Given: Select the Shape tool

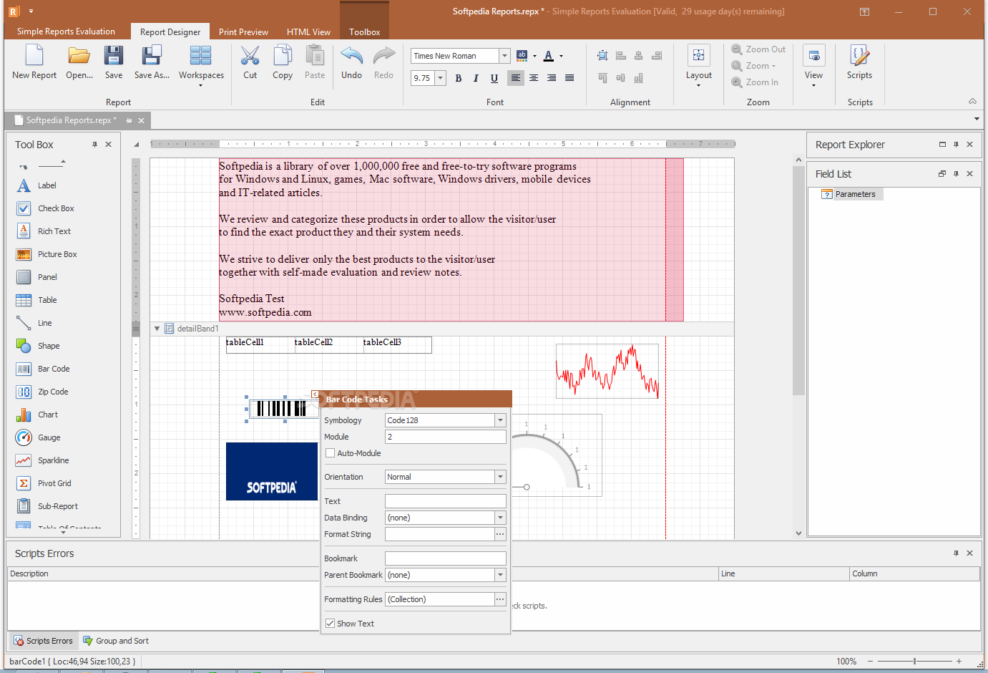Looking at the screenshot, I should 49,346.
